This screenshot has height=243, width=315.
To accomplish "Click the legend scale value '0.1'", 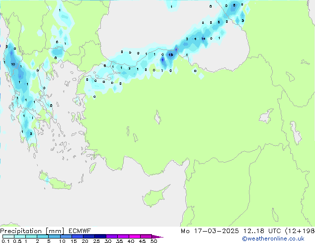I will click(5, 241).
